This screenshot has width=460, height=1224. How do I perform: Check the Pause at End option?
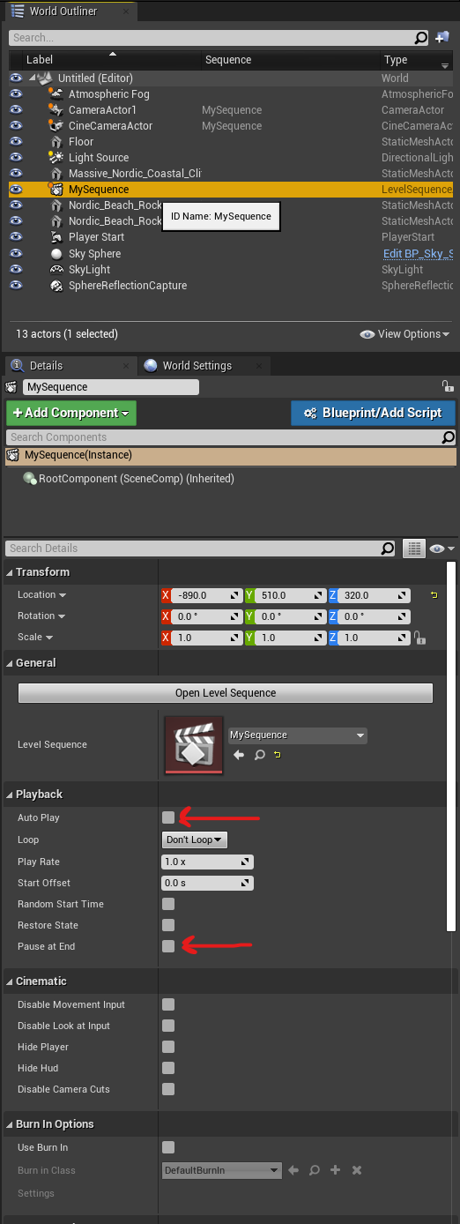[x=168, y=946]
